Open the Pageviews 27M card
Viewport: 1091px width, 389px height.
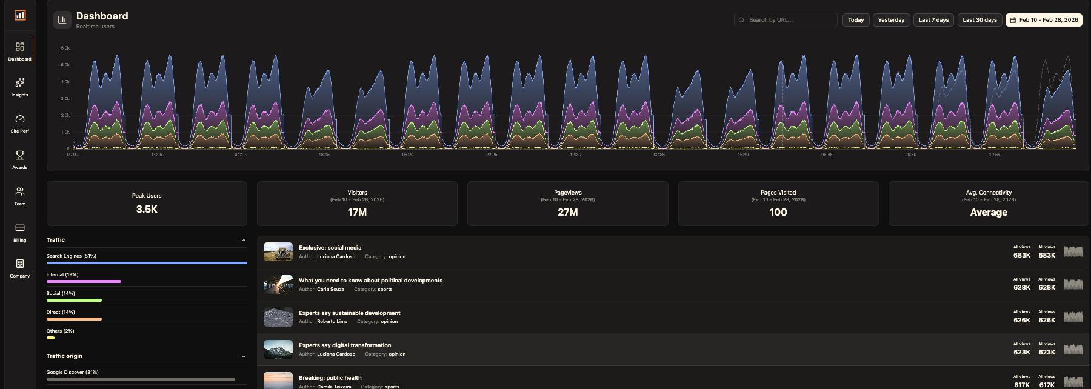(567, 204)
